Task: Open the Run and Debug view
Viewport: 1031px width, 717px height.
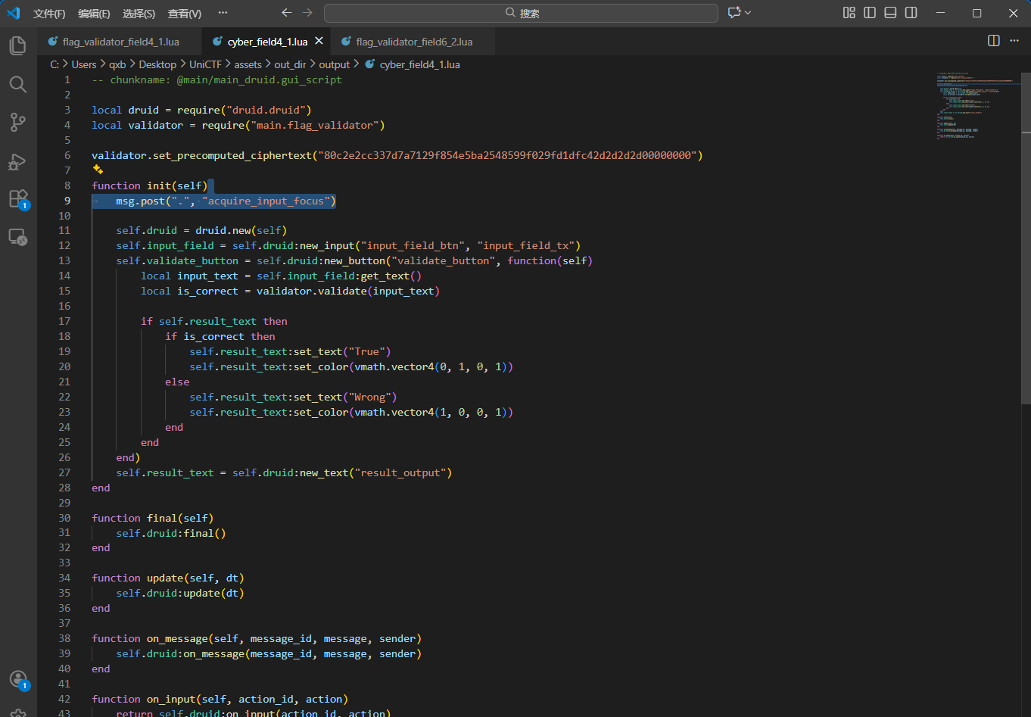Action: tap(18, 161)
